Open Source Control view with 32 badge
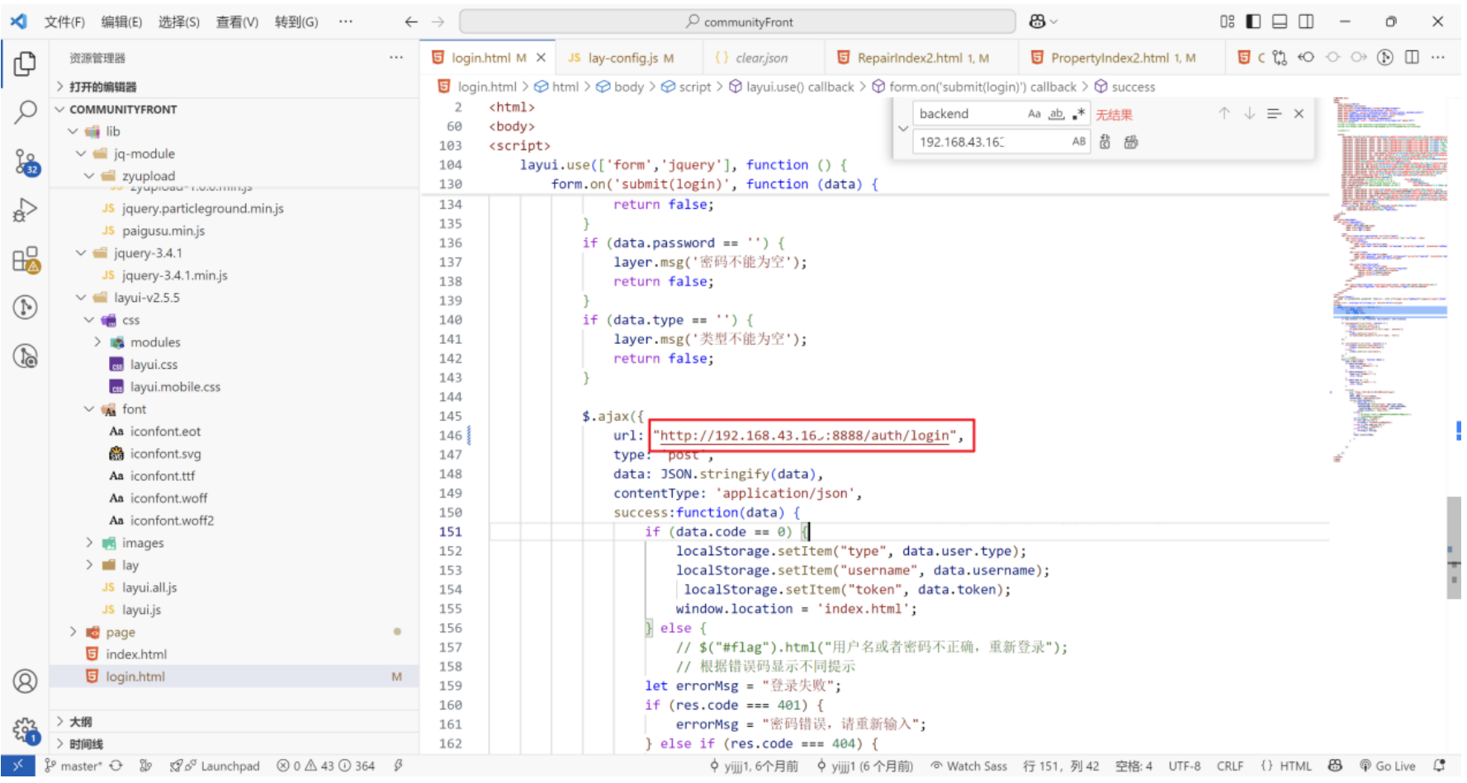 pos(26,162)
